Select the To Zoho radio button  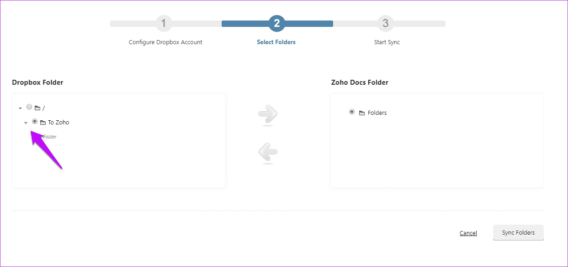(35, 122)
